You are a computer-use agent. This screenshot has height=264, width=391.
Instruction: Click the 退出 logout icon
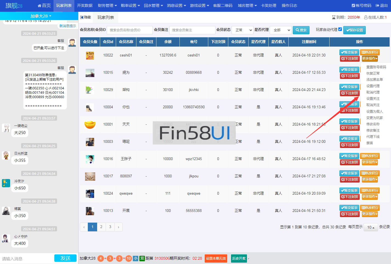[378, 5]
